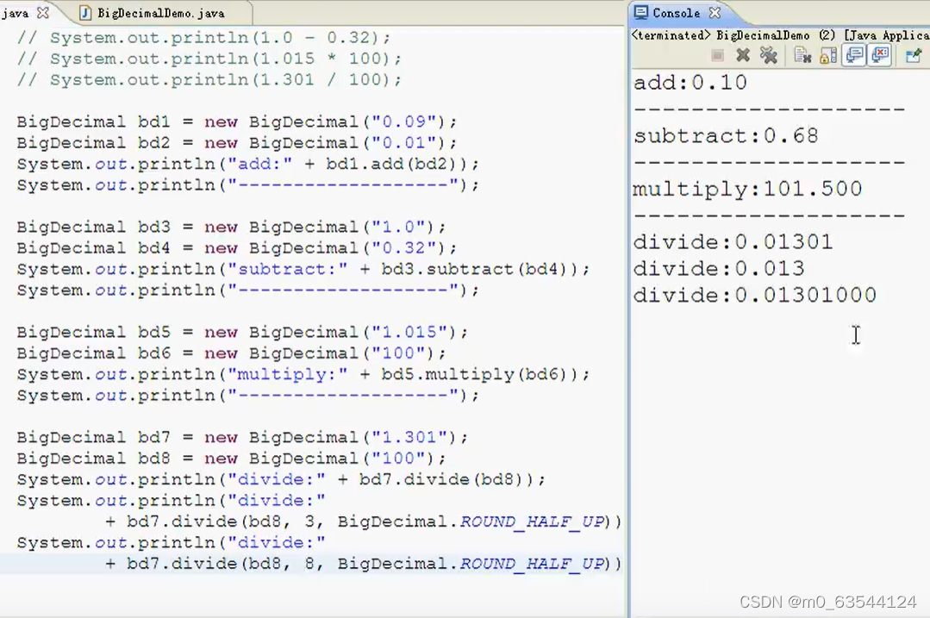
Task: Click the divide:0.01301000 console output line
Action: pos(754,295)
